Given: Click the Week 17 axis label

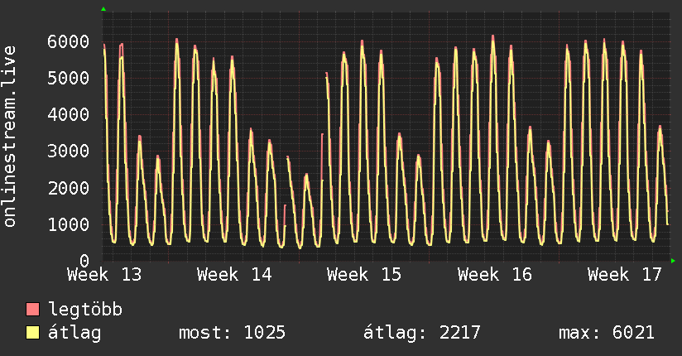Looking at the screenshot, I should [x=625, y=275].
